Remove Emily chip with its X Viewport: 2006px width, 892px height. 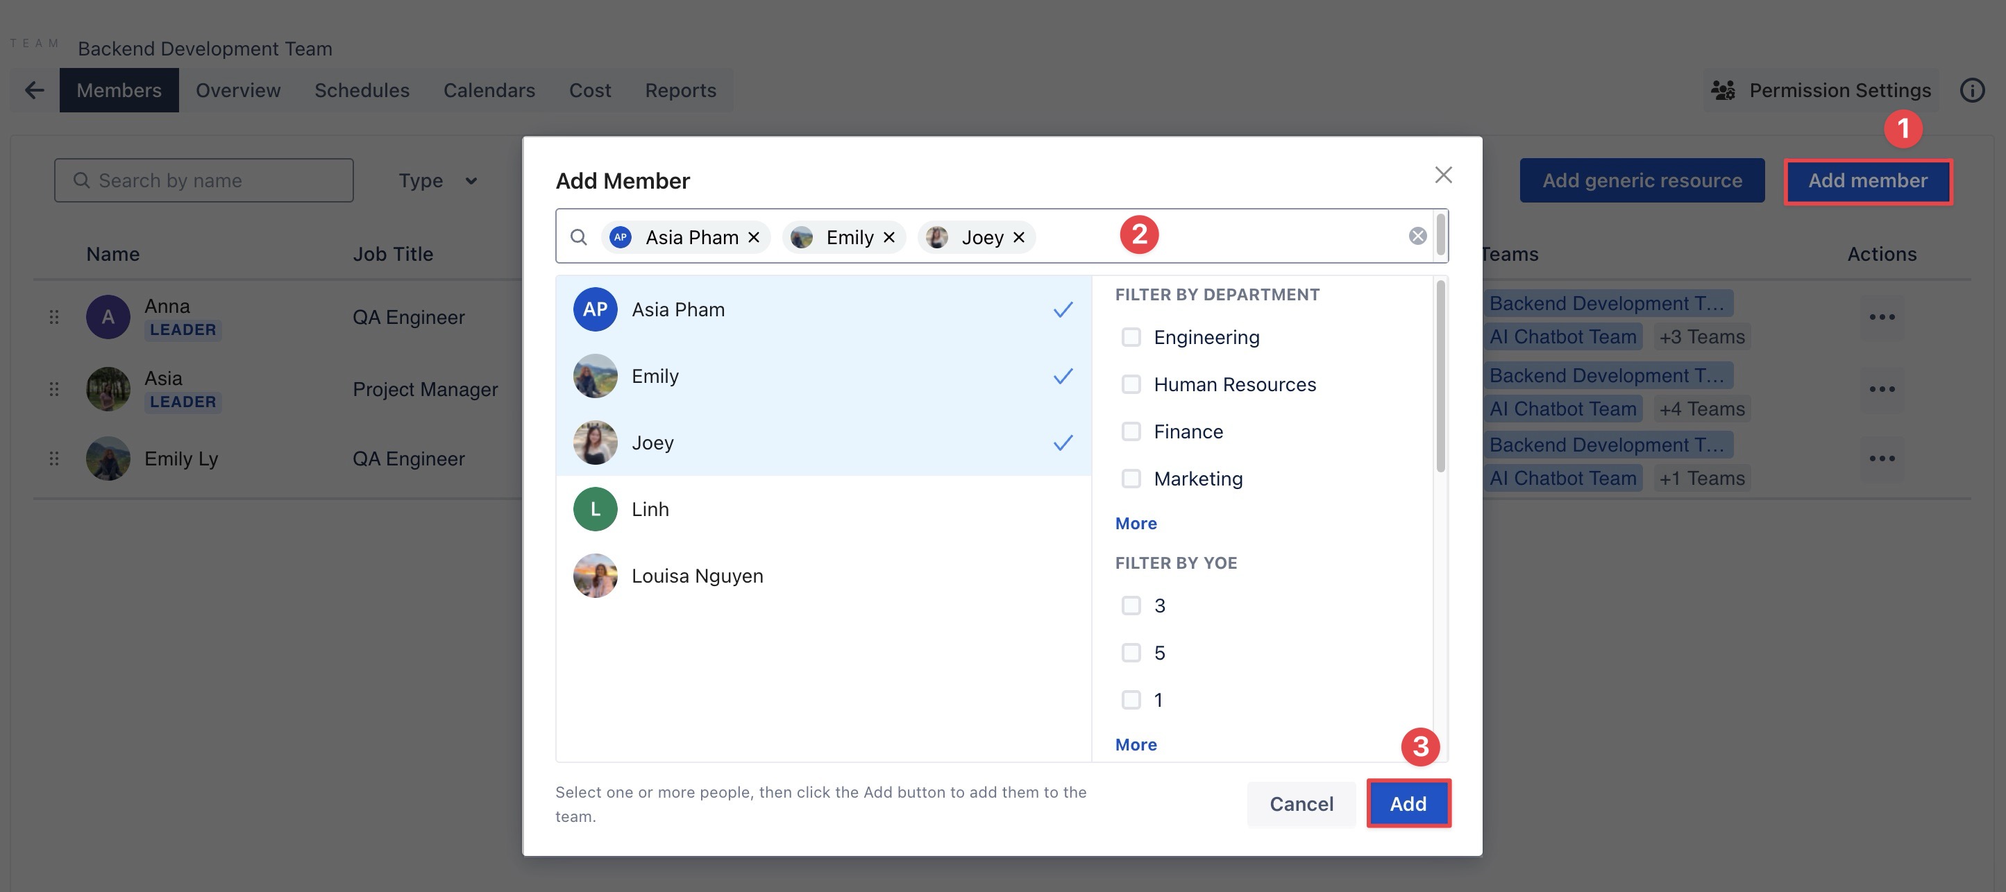(889, 237)
